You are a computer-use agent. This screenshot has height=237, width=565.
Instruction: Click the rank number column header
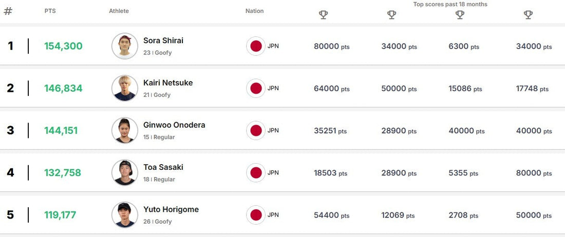click(x=8, y=11)
